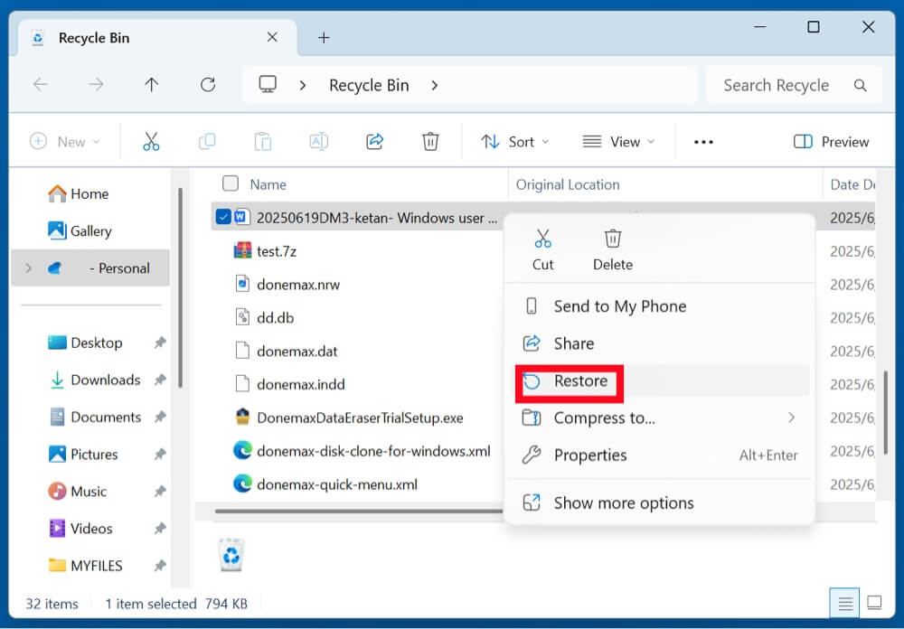
Task: Click the Share icon in the toolbar
Action: [374, 141]
